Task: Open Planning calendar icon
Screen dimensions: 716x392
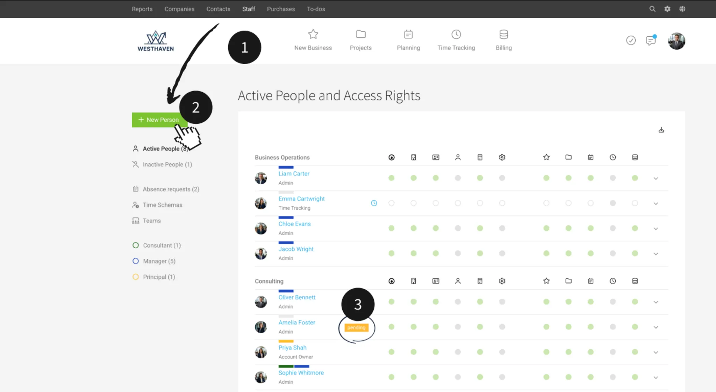Action: click(x=408, y=34)
